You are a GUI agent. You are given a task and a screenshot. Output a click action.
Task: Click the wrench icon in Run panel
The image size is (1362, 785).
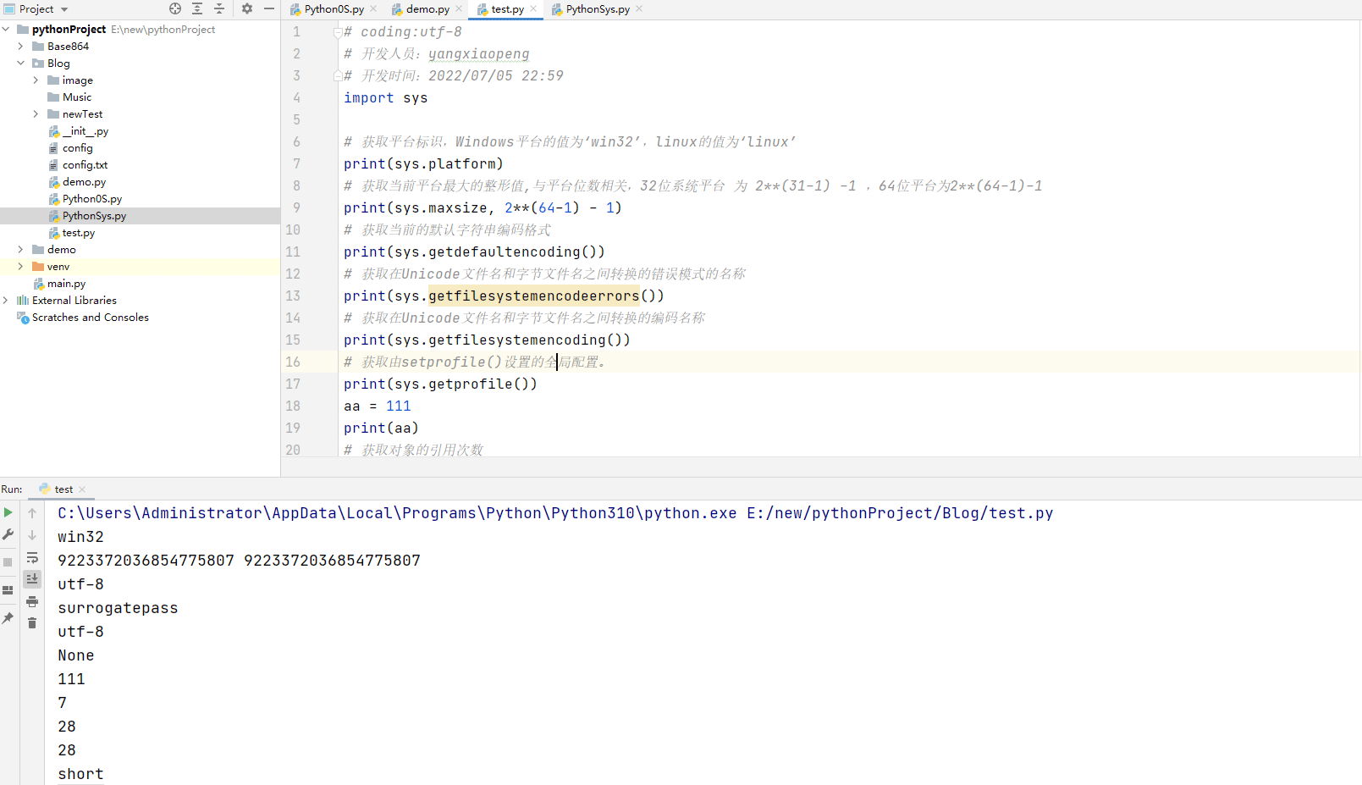[x=8, y=534]
